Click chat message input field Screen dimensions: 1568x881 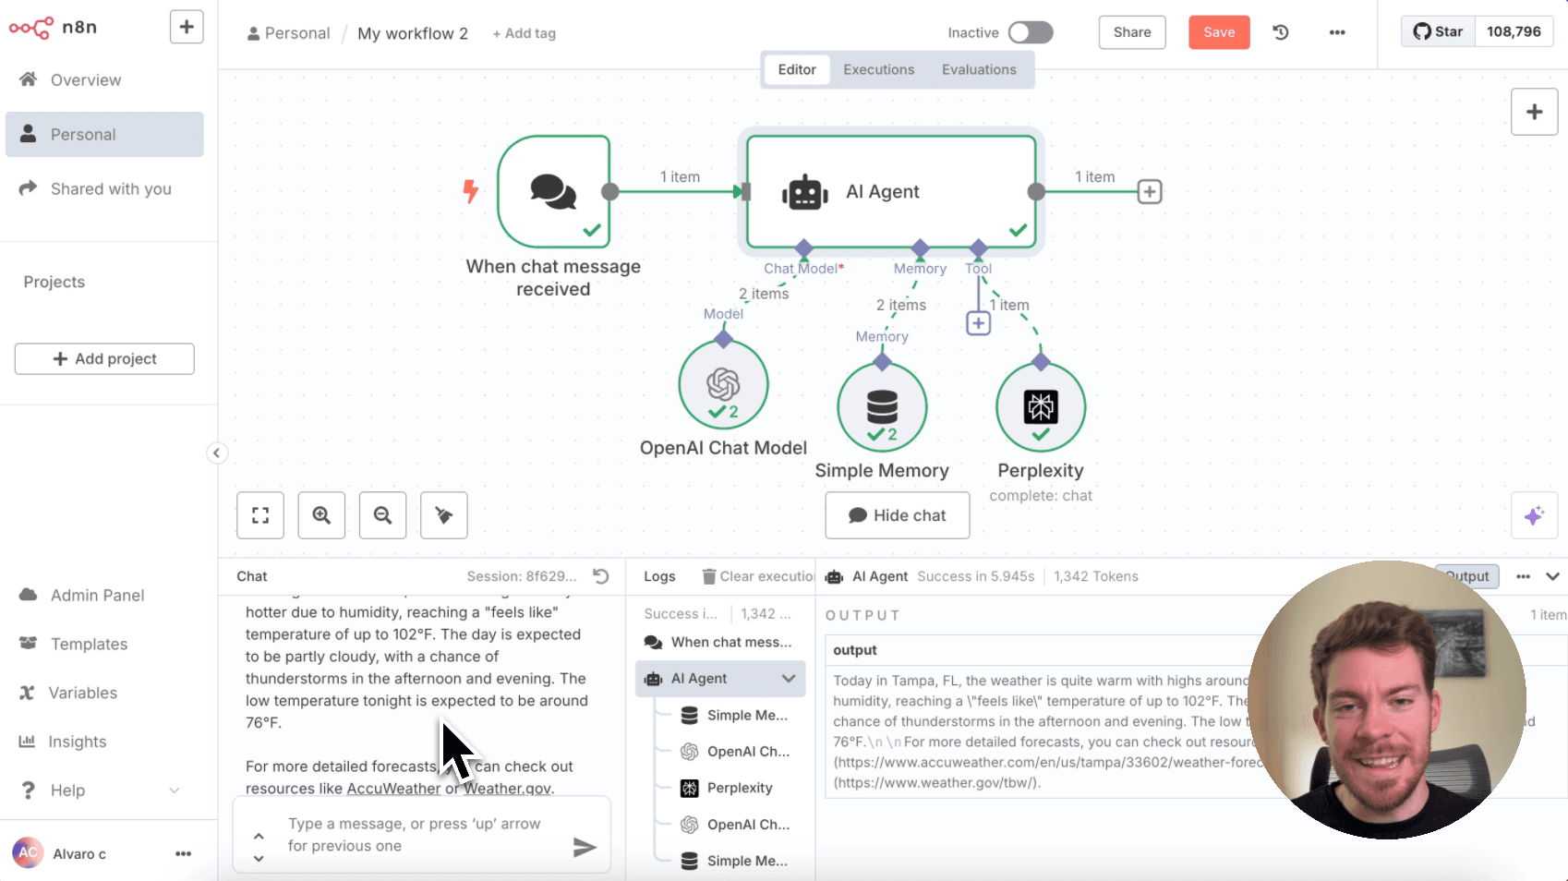tap(421, 835)
